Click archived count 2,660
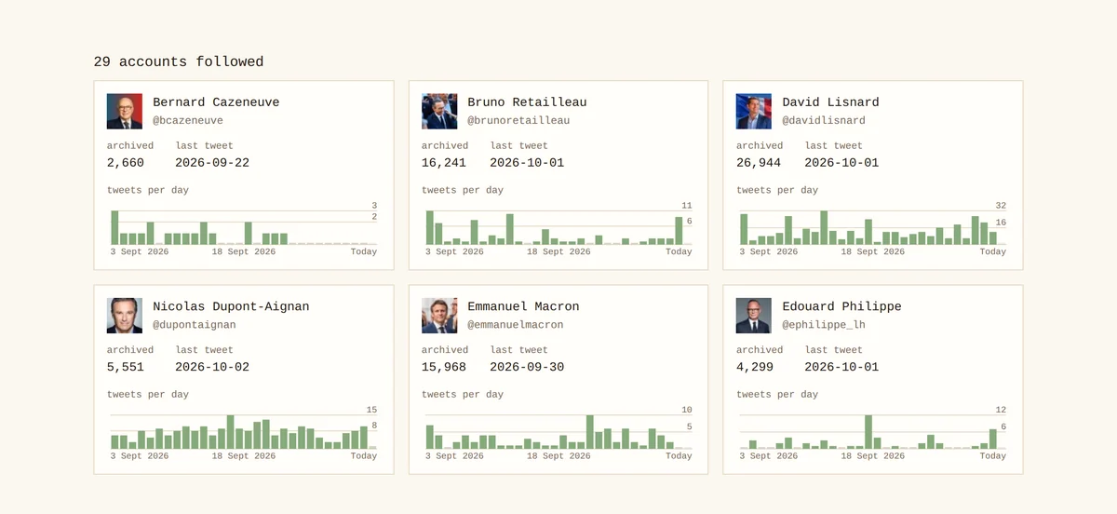Viewport: 1117px width, 514px height. tap(126, 163)
